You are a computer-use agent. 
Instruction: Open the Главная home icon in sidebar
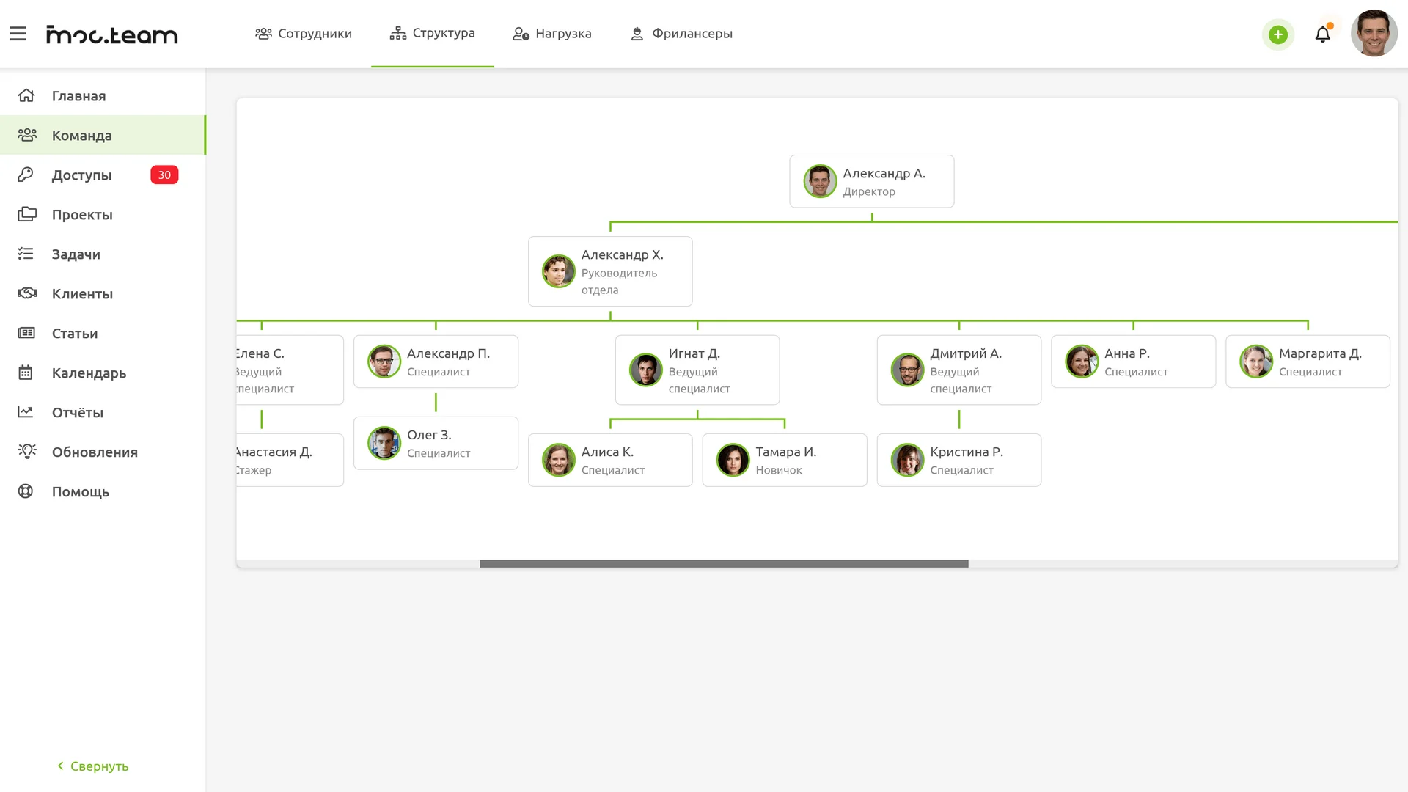click(x=26, y=96)
